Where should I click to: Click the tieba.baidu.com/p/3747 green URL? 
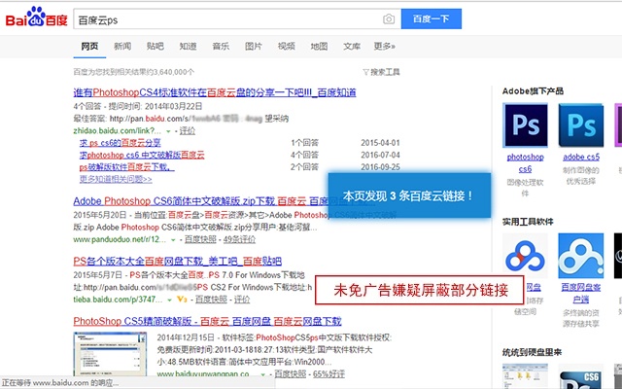tap(118, 300)
